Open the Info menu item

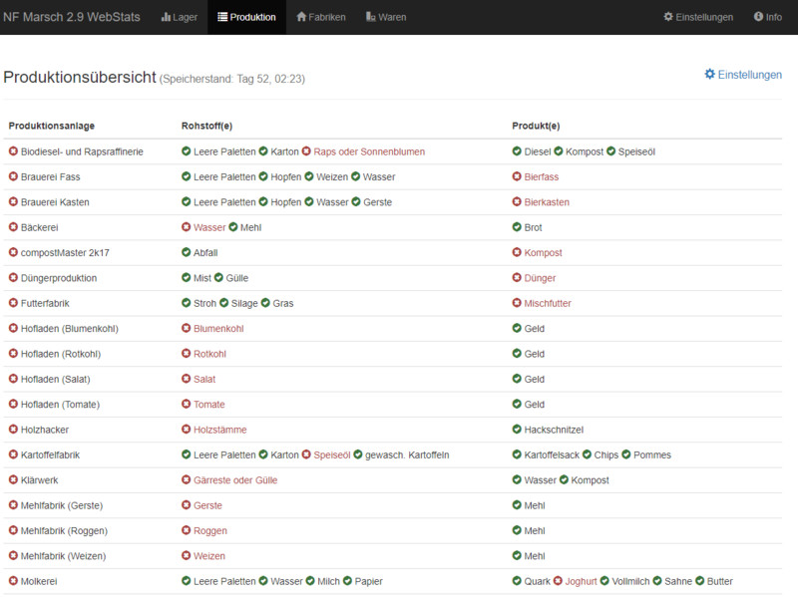pyautogui.click(x=767, y=17)
